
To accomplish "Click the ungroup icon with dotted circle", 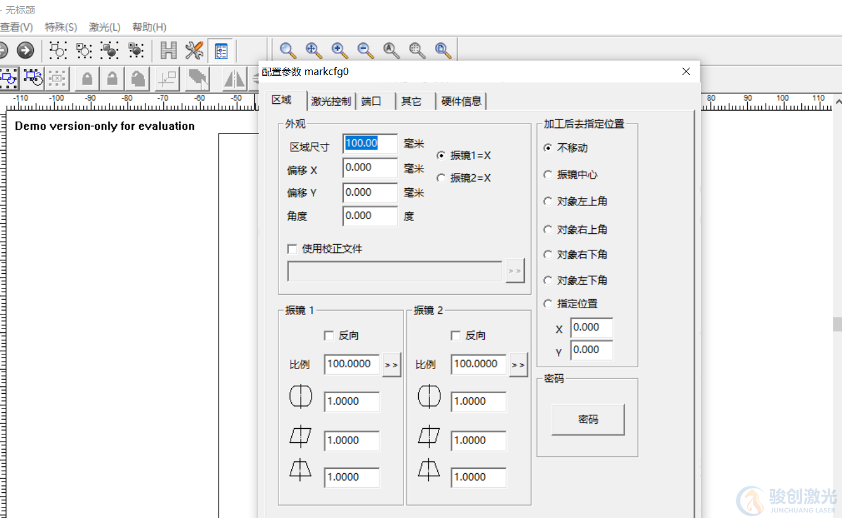I will pyautogui.click(x=84, y=50).
